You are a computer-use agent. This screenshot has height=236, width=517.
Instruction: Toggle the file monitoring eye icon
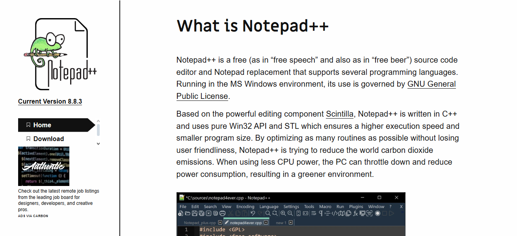pyautogui.click(x=369, y=213)
